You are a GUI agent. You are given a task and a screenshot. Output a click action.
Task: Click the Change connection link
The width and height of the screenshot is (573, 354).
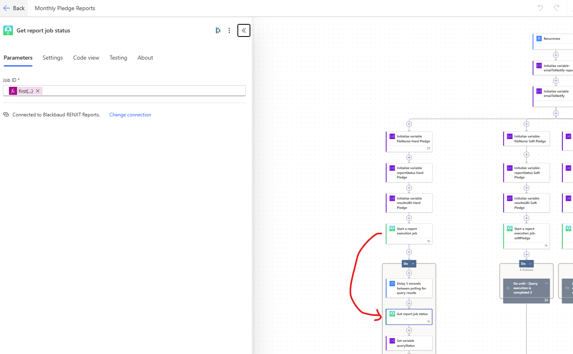[x=130, y=115]
